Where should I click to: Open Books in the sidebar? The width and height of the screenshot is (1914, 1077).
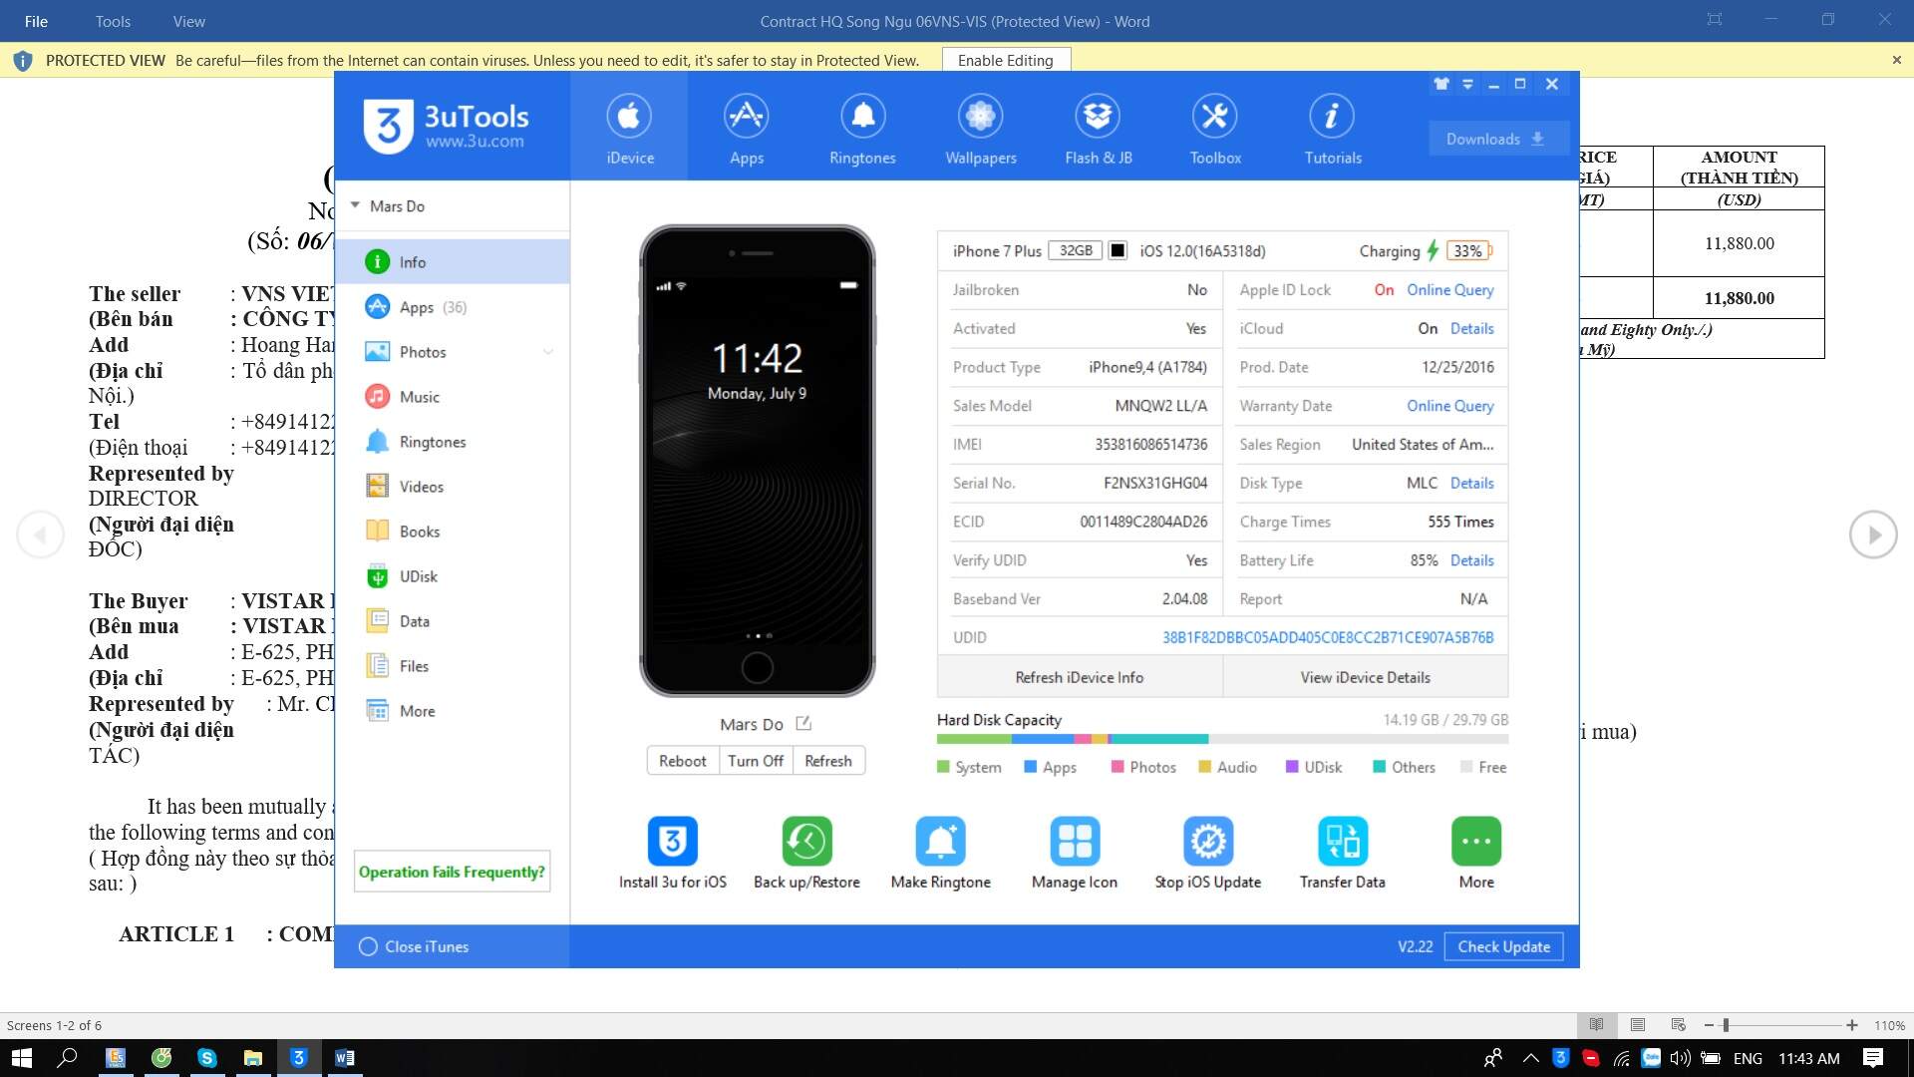coord(453,532)
